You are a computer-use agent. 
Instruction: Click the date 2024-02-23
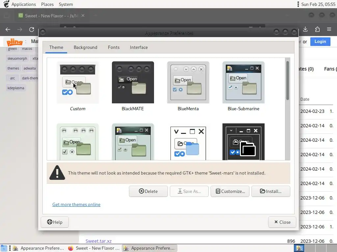point(312,111)
